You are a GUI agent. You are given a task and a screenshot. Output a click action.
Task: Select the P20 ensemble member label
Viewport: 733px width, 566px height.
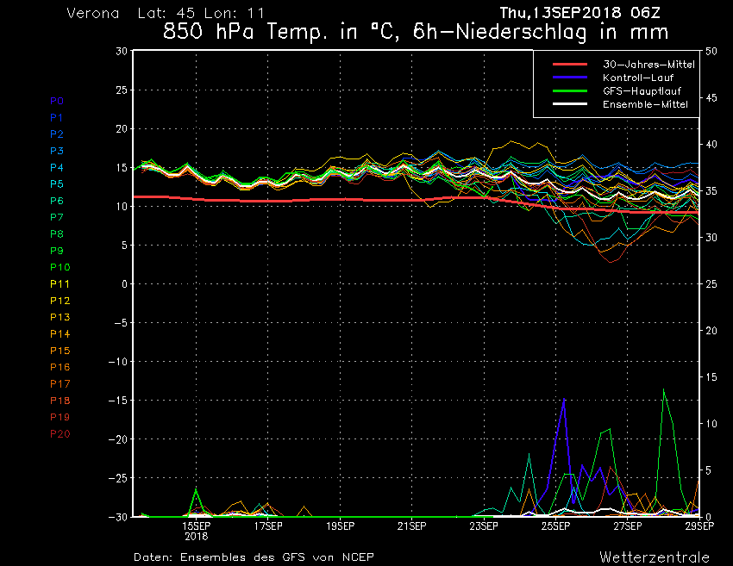[60, 433]
